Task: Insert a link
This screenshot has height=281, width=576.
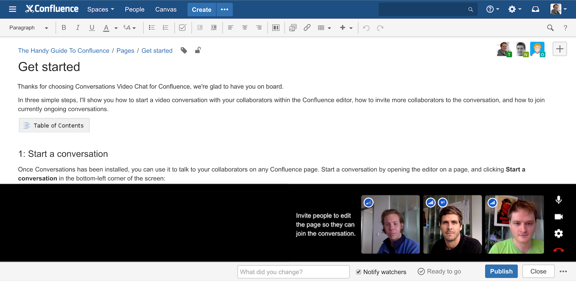Action: (307, 28)
